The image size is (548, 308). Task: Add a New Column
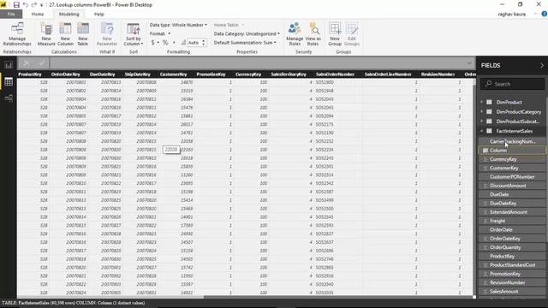point(65,34)
